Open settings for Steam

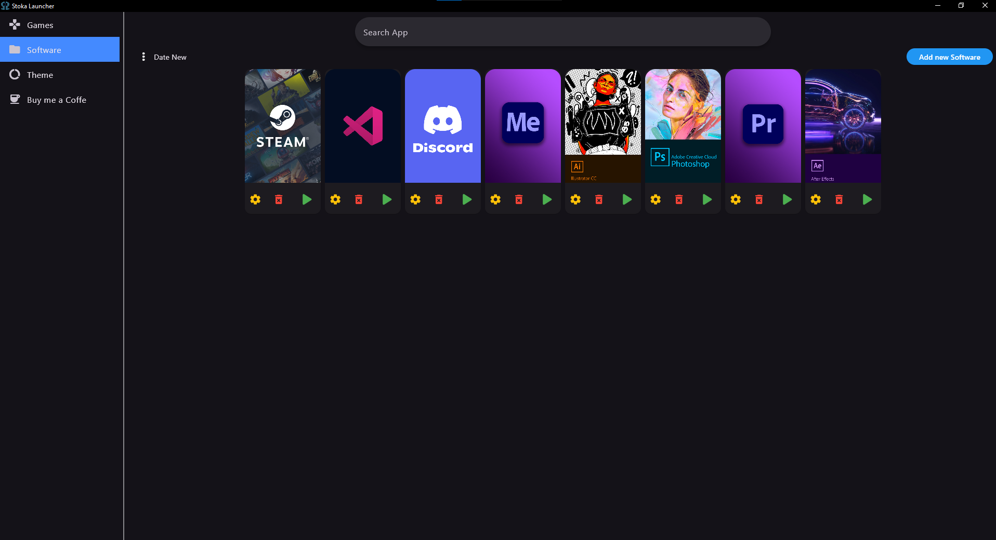click(255, 199)
